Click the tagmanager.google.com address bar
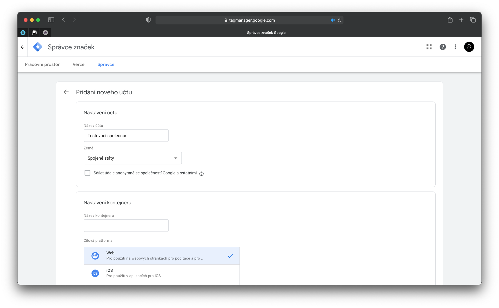Viewport: 499px width, 308px height. (x=249, y=20)
